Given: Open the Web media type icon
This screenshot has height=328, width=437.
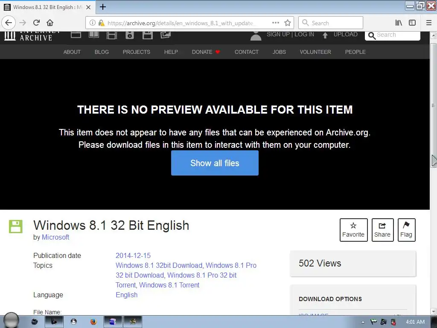Looking at the screenshot, I should coord(76,35).
